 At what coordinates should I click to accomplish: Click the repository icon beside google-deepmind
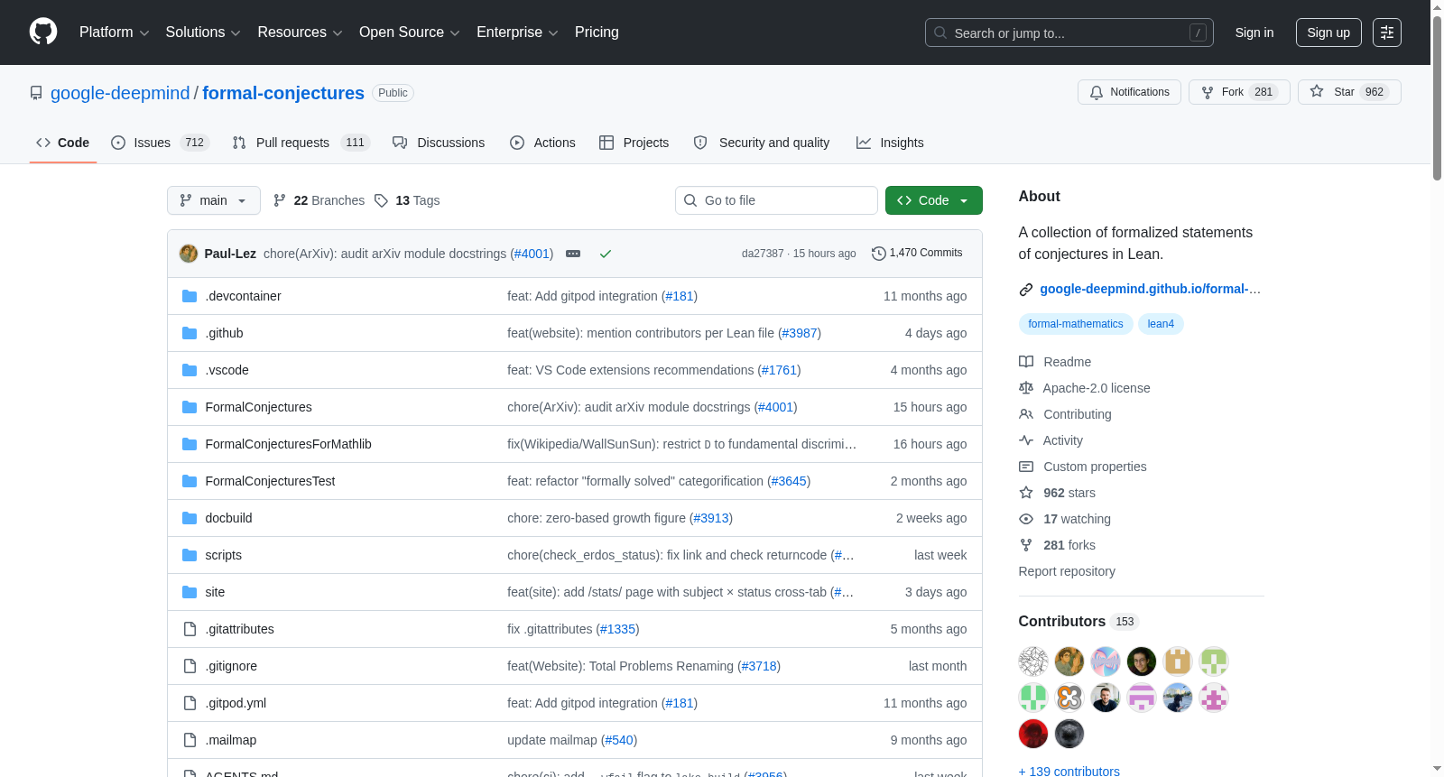pyautogui.click(x=36, y=93)
